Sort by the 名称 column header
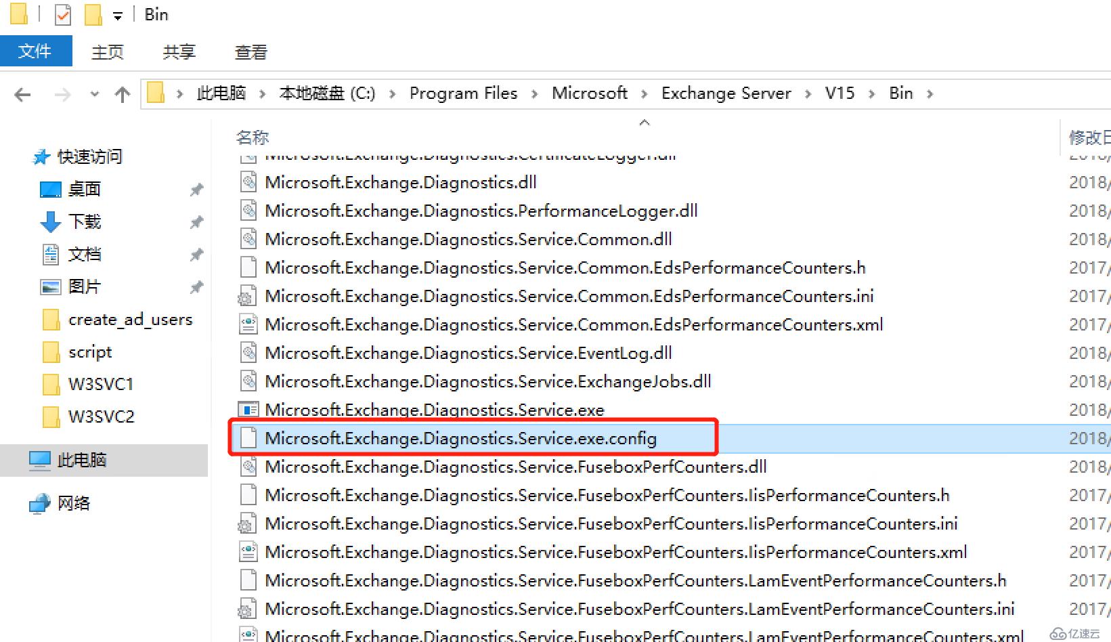 coord(253,137)
